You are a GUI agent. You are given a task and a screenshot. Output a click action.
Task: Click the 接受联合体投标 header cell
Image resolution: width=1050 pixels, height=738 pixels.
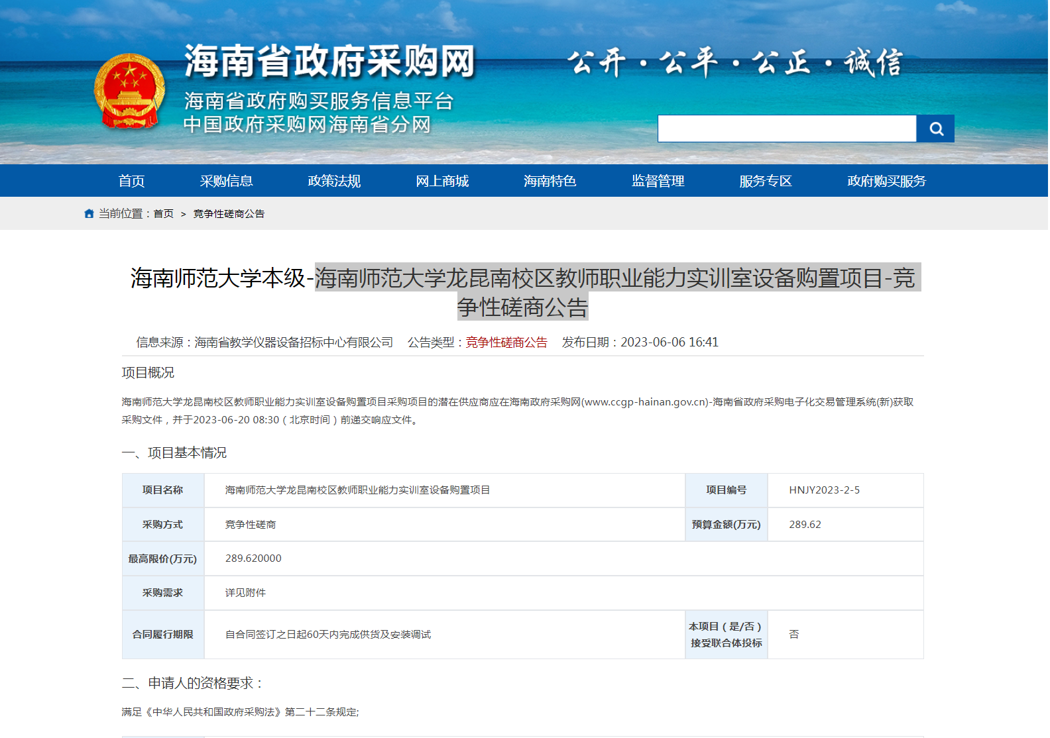(x=727, y=635)
